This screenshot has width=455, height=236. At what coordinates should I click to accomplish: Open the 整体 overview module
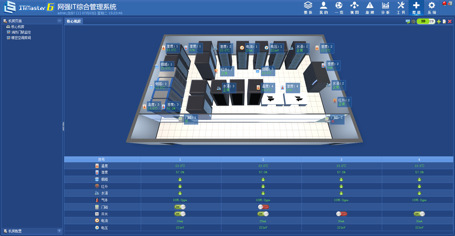[308, 8]
